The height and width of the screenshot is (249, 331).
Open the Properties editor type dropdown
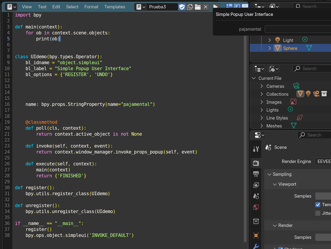click(259, 135)
